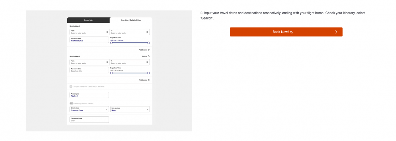Click the arrow chevron on Book Now banner

click(x=336, y=32)
